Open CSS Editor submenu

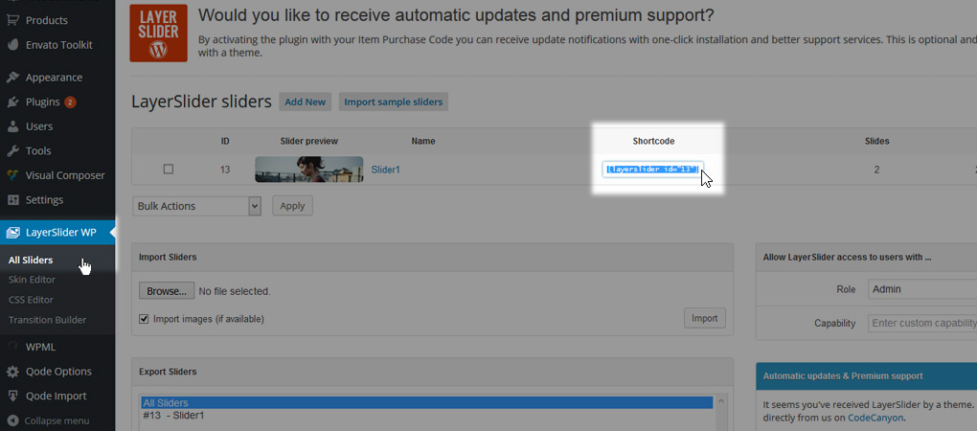point(32,300)
